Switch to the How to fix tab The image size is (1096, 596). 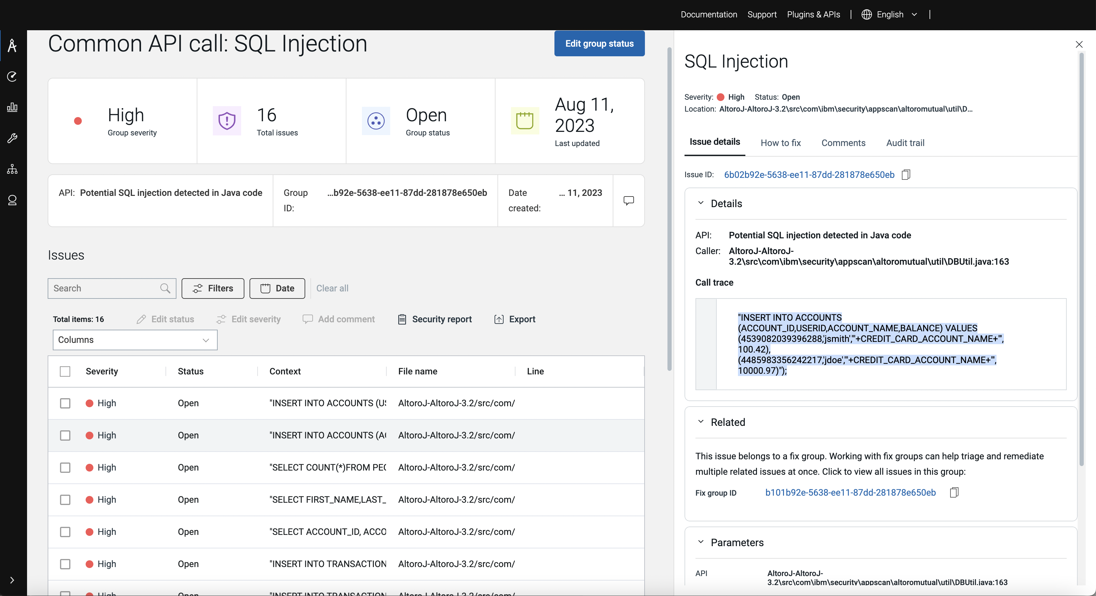point(780,143)
